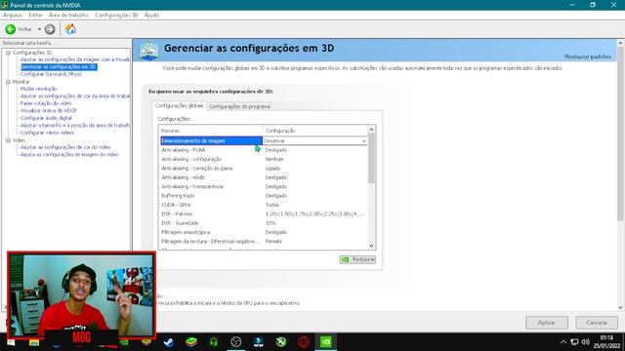Open the Dimensionamento de imagem value dropdown
The height and width of the screenshot is (351, 625).
pos(314,140)
